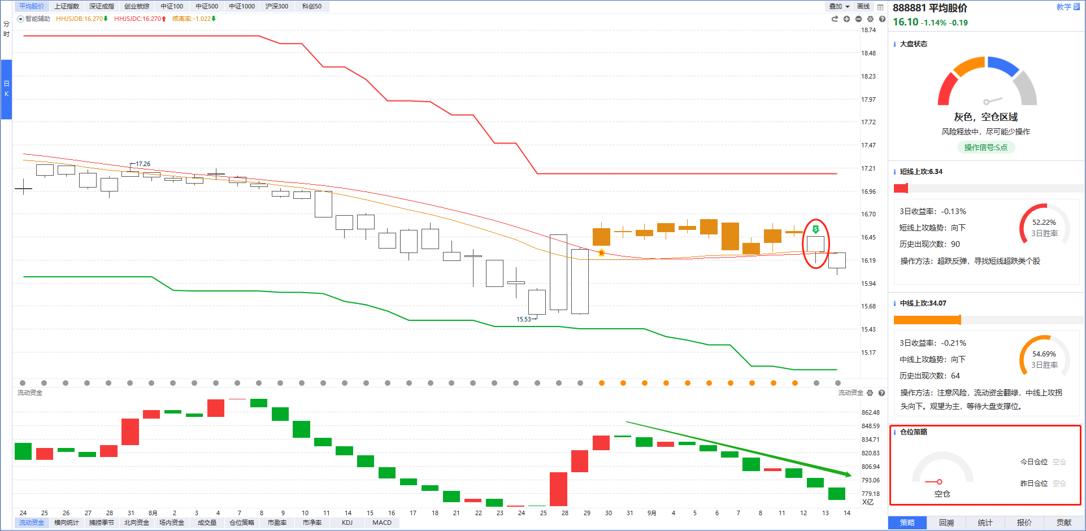This screenshot has height=531, width=1086.
Task: Open main chart help question icon
Action: point(882,19)
